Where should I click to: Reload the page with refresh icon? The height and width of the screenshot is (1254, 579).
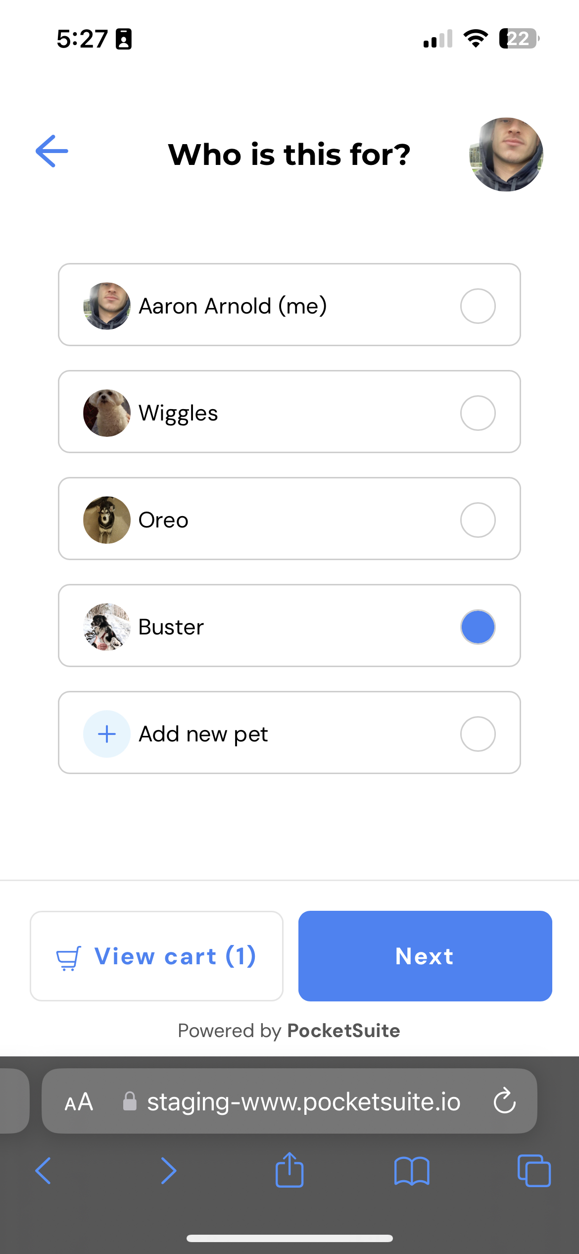[504, 1101]
